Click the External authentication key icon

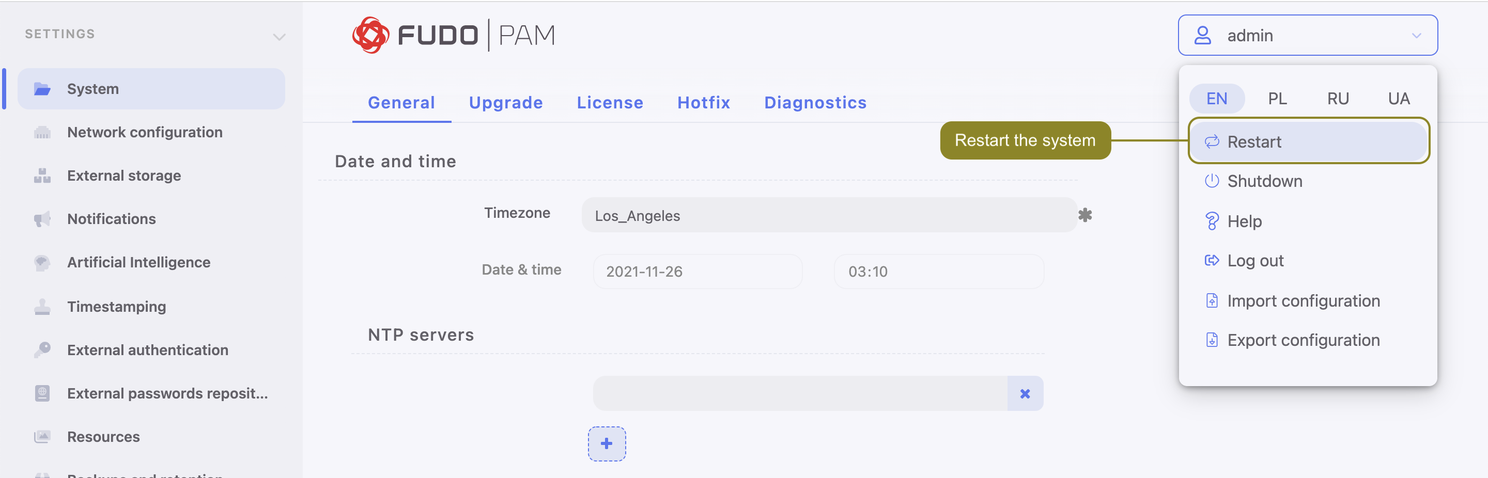tap(42, 350)
